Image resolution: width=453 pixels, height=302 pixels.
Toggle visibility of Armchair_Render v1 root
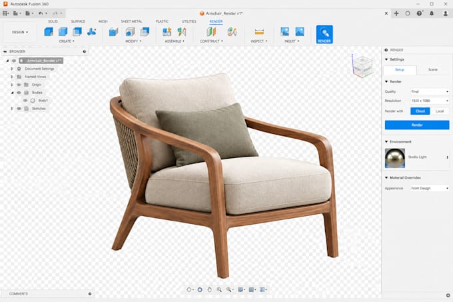[x=14, y=61]
